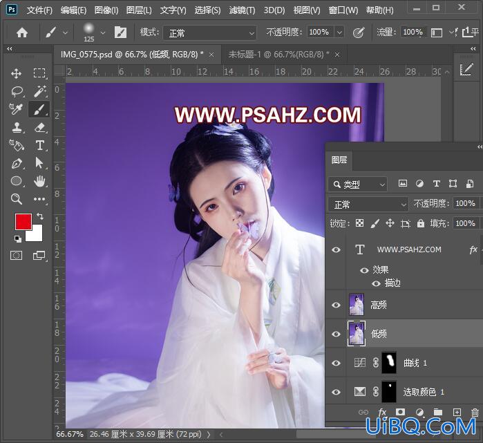Viewport: 483px width, 443px height.
Task: Change the screen mode
Action: (39, 256)
